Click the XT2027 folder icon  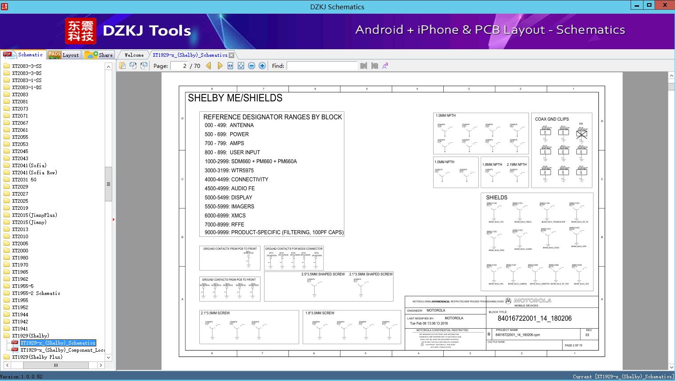7,194
